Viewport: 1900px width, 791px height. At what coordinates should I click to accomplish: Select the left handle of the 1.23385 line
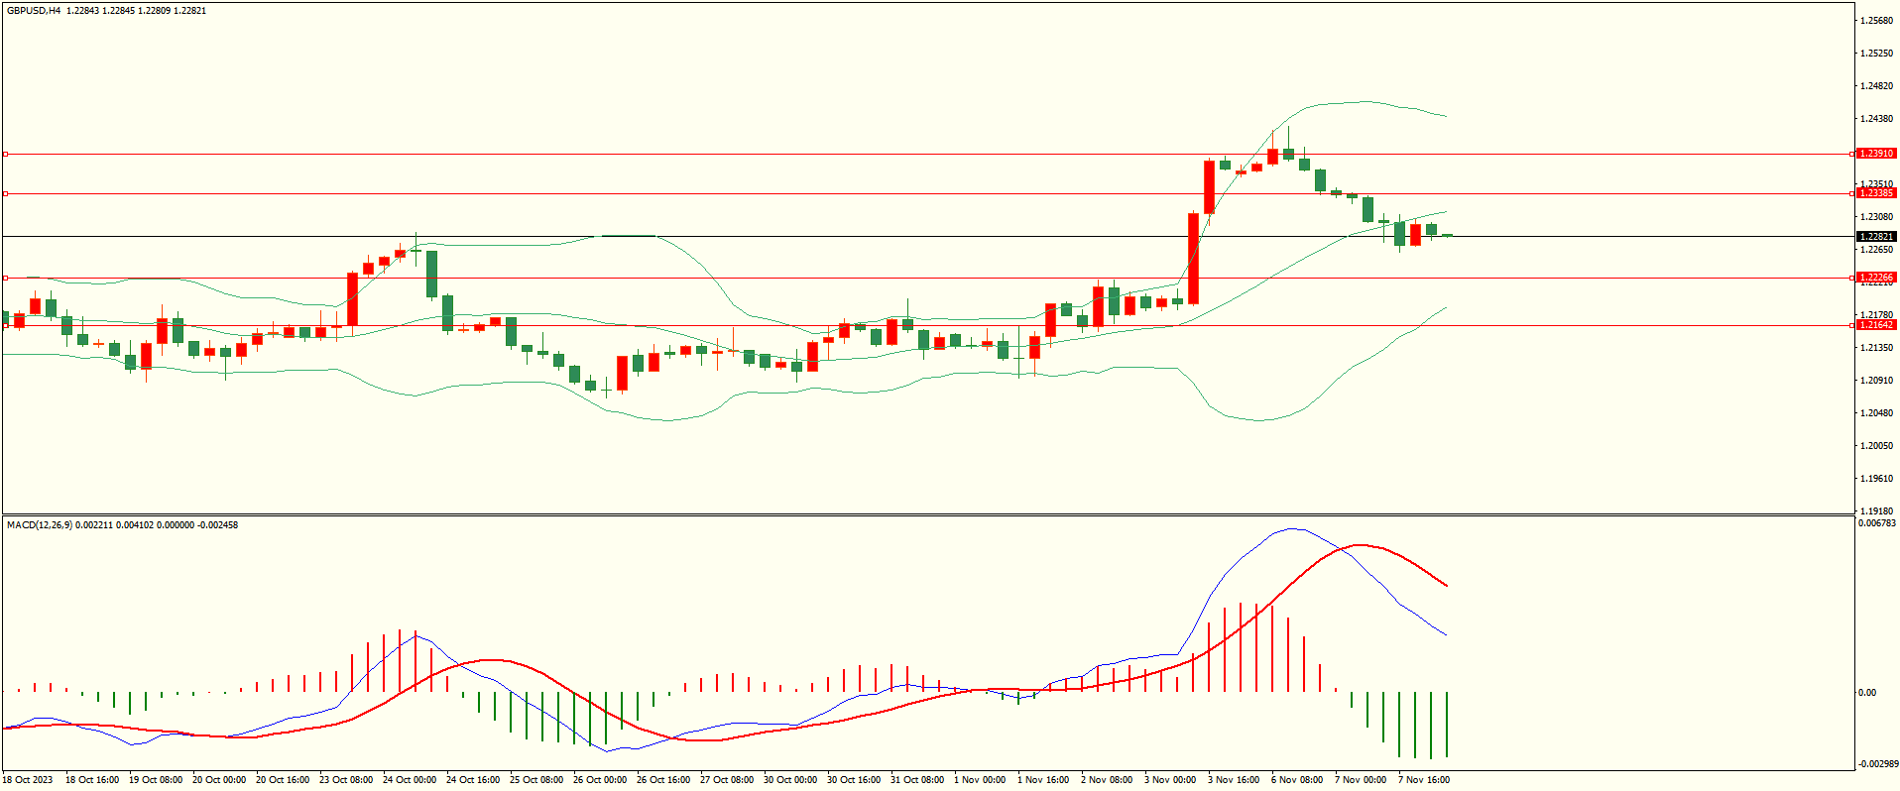pos(5,193)
